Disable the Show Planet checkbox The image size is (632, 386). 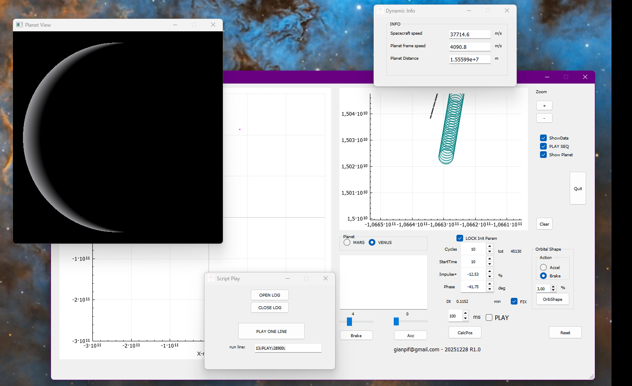[x=543, y=155]
